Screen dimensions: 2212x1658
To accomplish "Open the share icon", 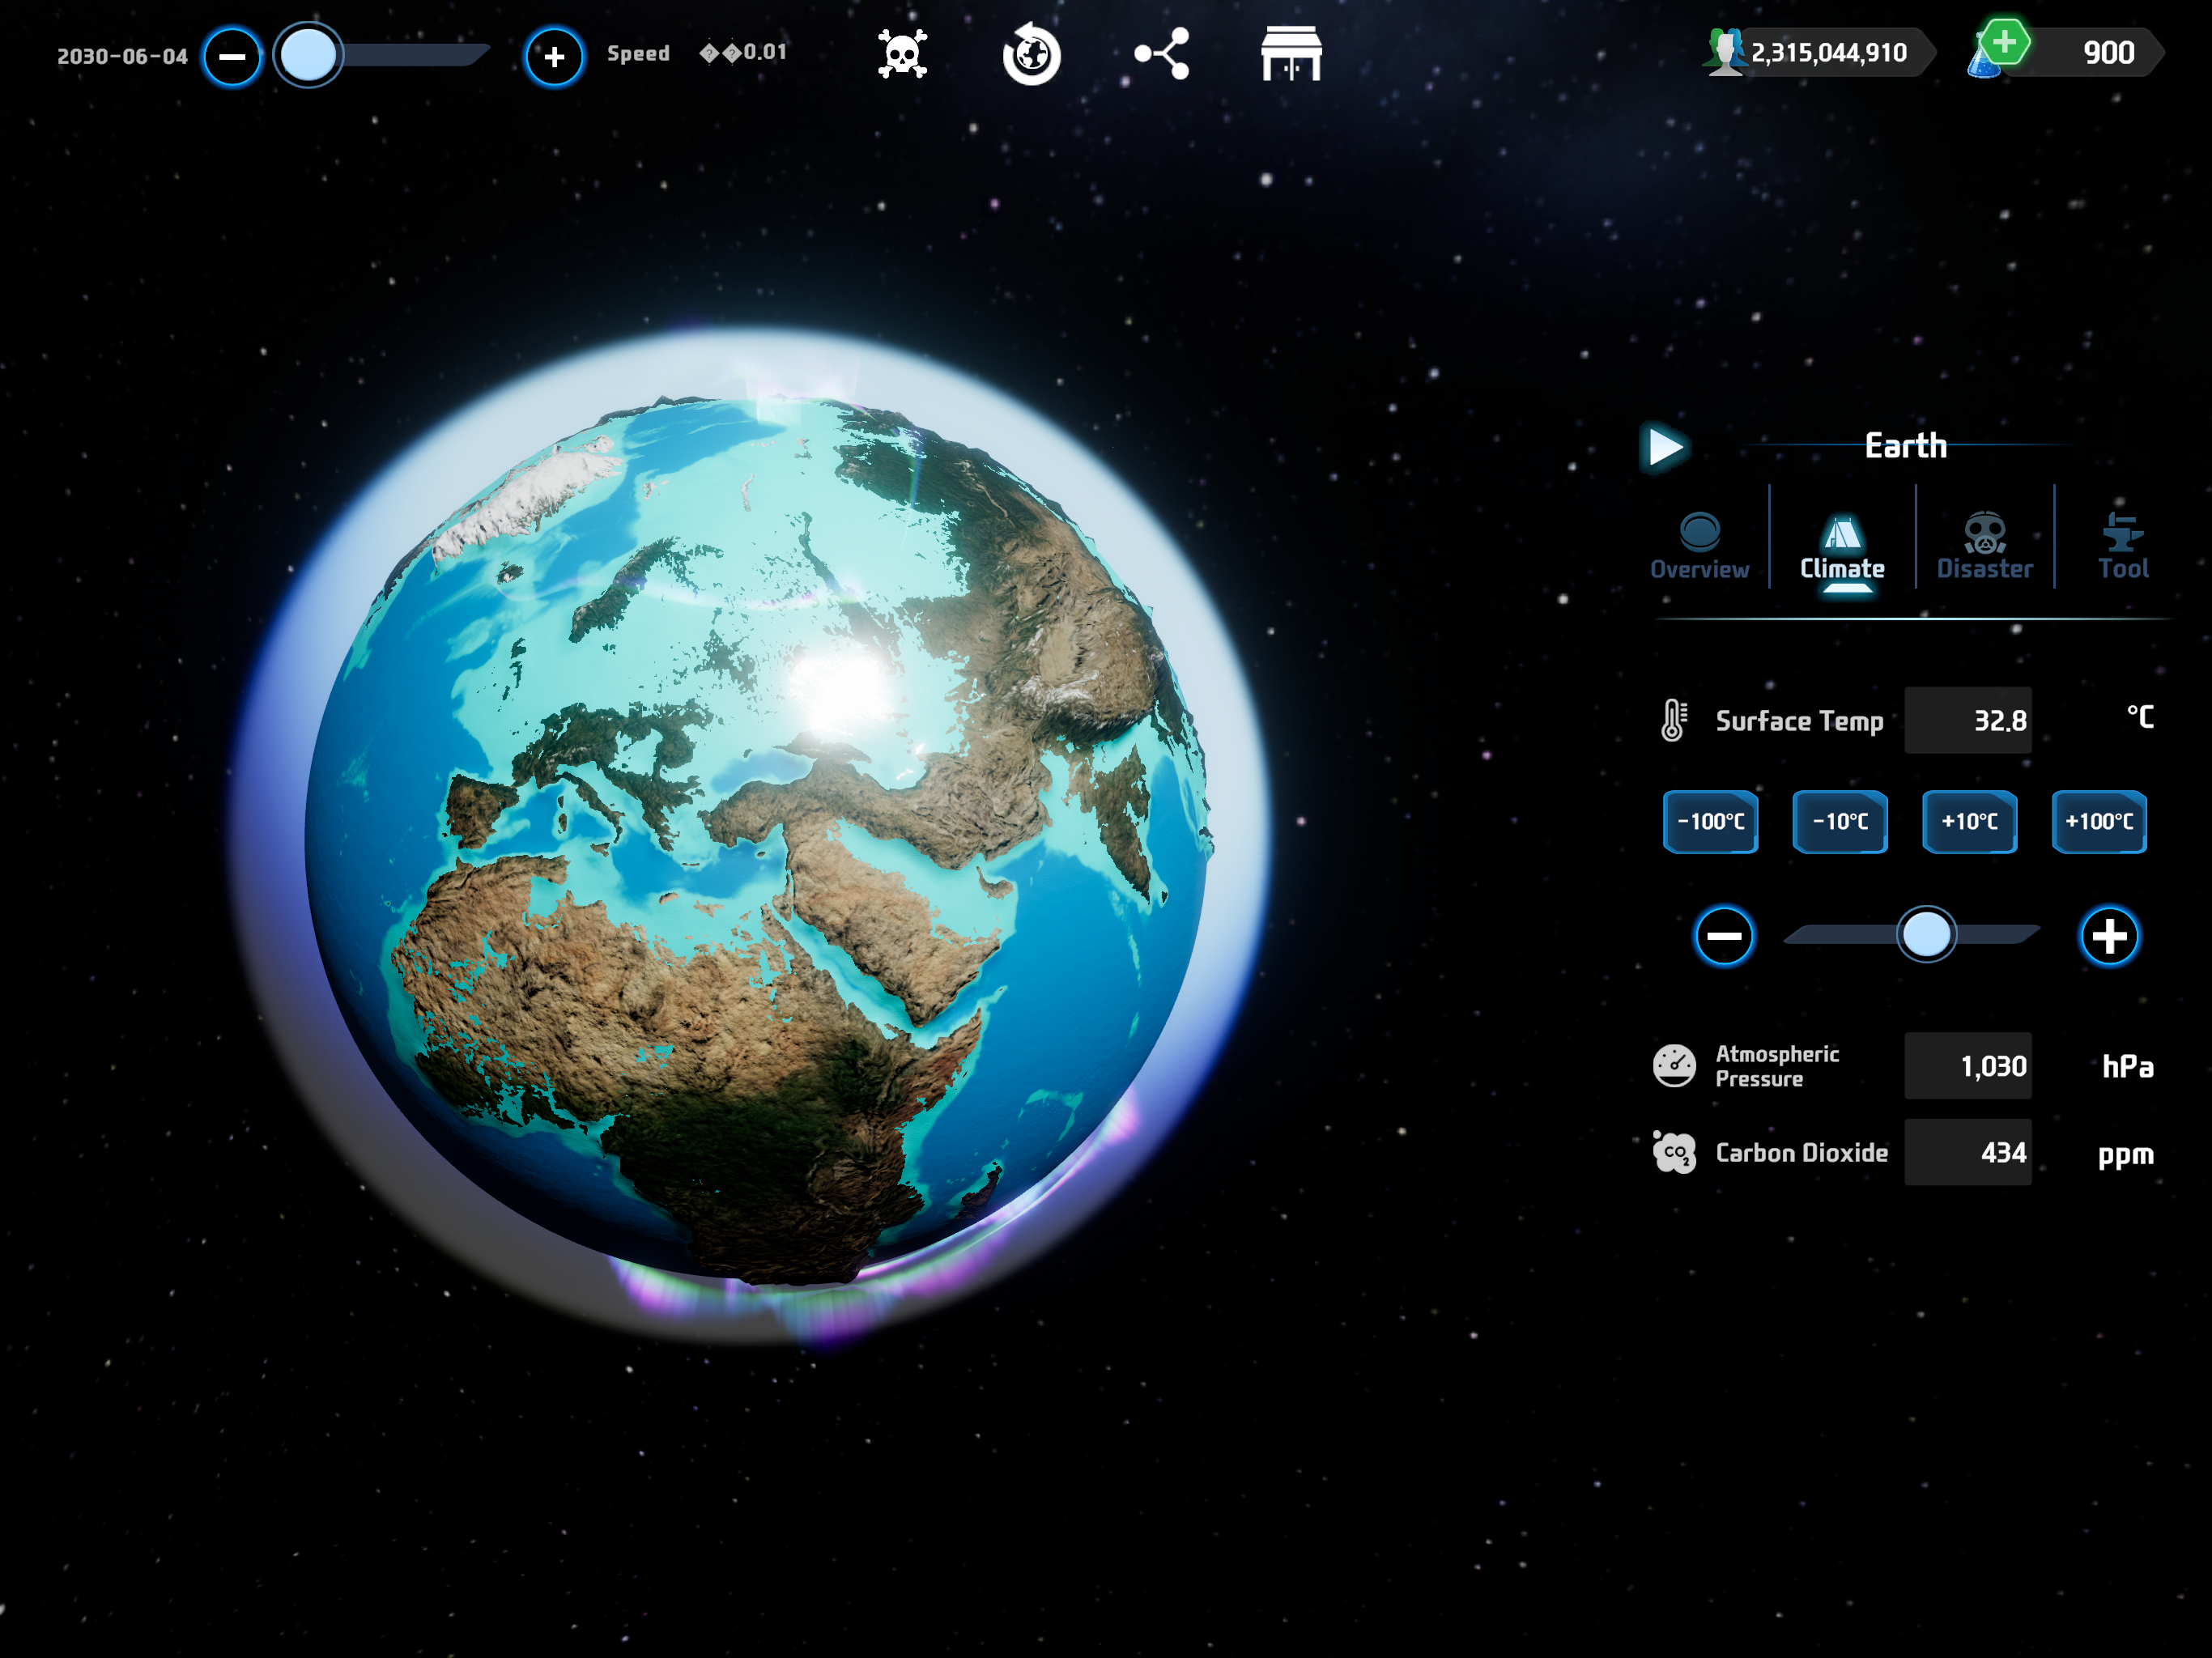I will pyautogui.click(x=1162, y=54).
